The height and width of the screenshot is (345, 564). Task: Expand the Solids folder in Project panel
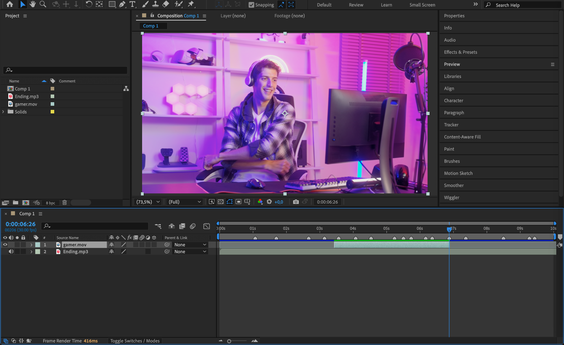tap(3, 112)
